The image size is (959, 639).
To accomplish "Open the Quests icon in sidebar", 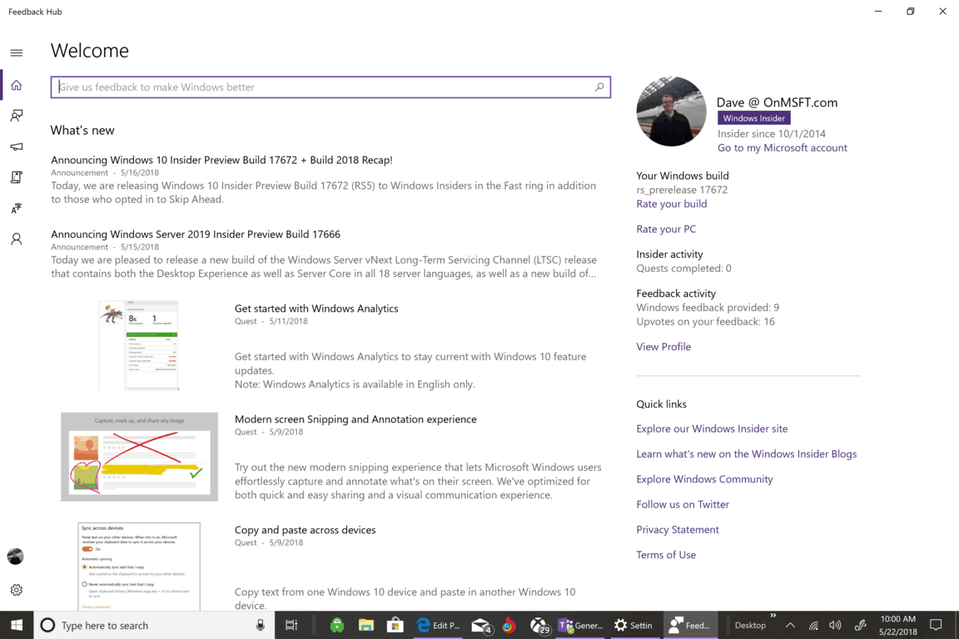I will tap(17, 177).
